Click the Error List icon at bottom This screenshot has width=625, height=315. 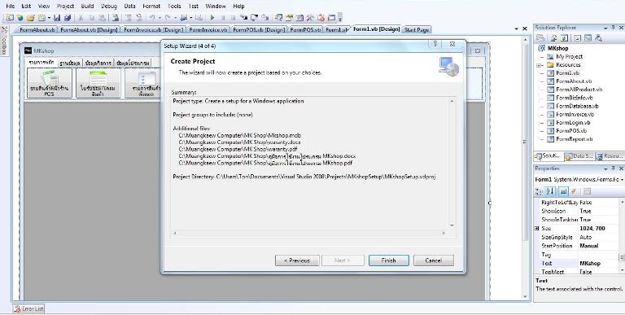click(x=17, y=308)
